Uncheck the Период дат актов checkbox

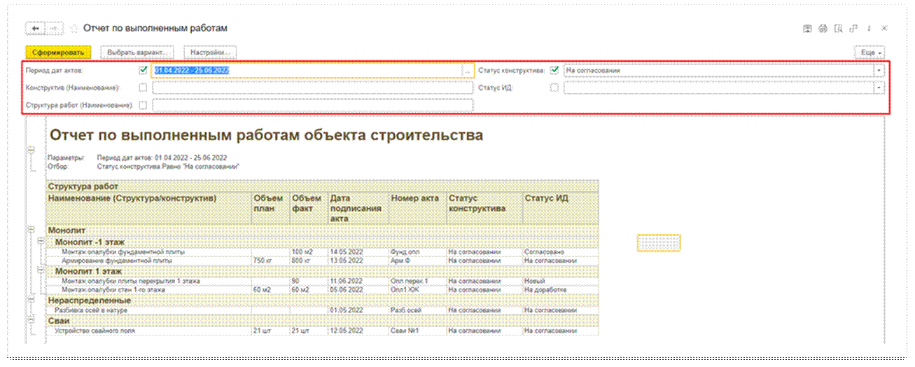[144, 70]
